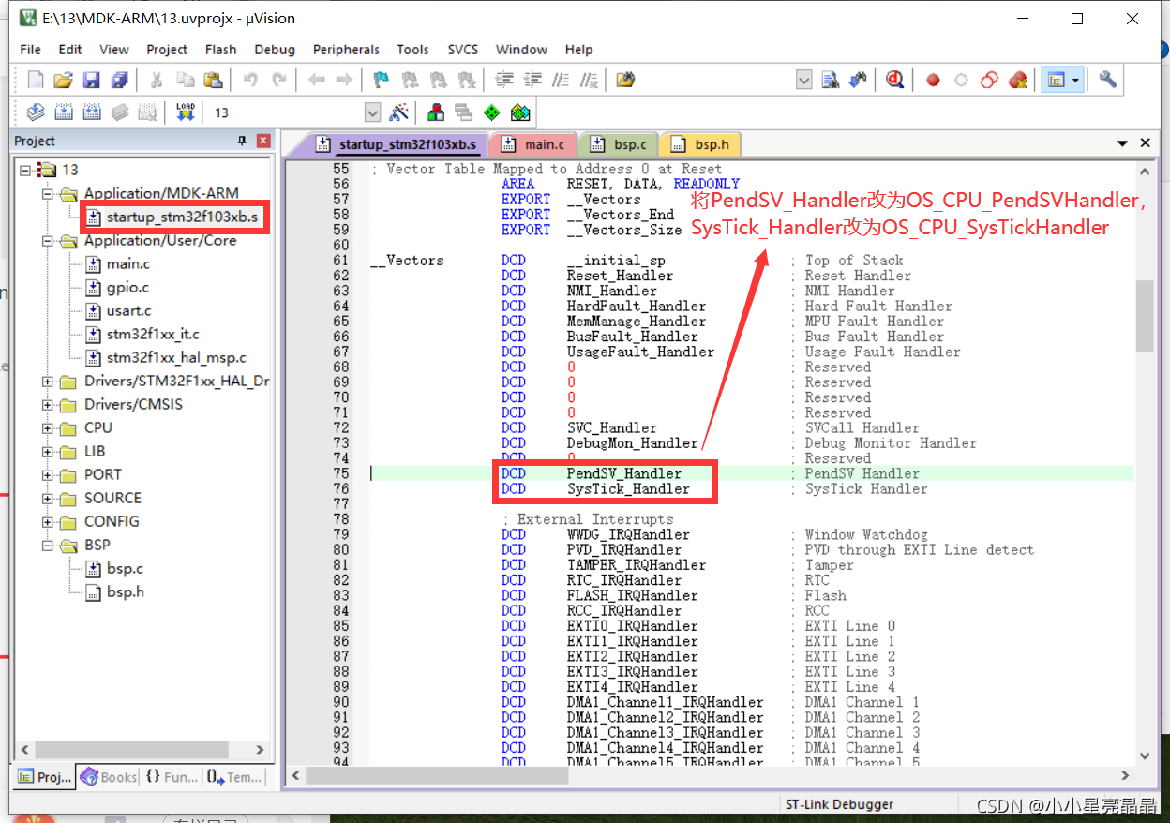The width and height of the screenshot is (1170, 823).
Task: Start debug session with magnifier d icon
Action: (894, 80)
